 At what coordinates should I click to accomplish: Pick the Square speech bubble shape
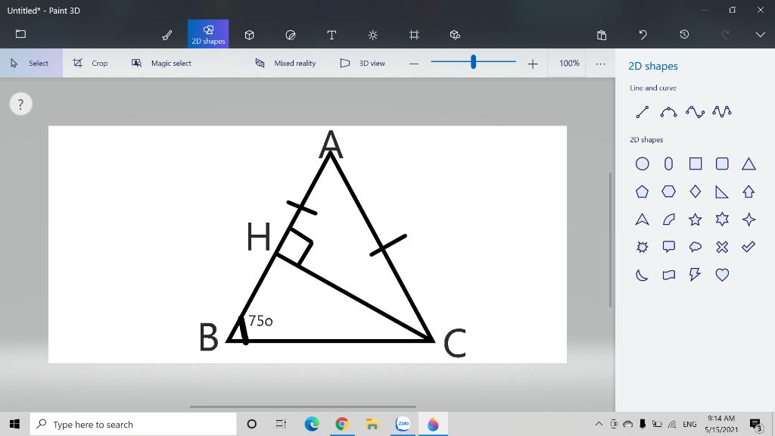pyautogui.click(x=669, y=247)
